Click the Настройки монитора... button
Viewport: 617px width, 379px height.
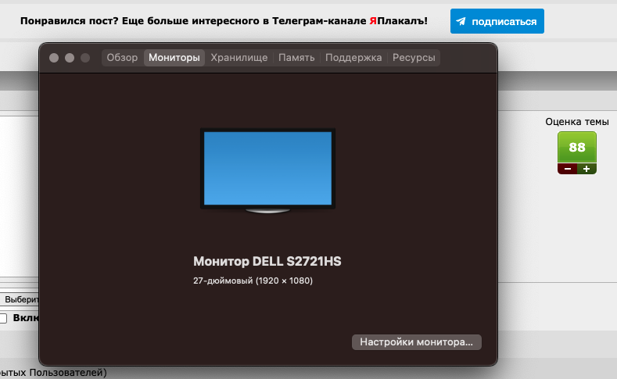416,342
